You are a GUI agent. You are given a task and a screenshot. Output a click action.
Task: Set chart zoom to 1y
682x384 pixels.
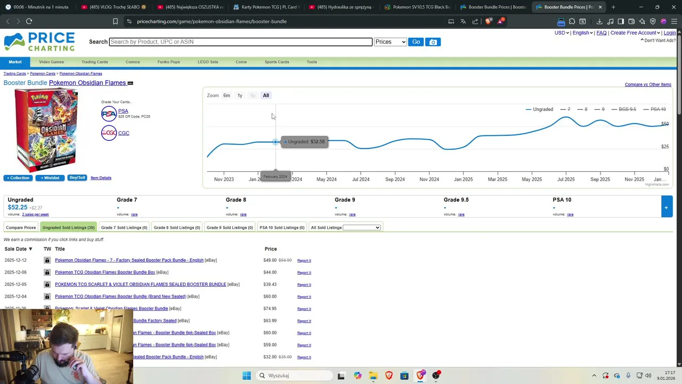click(240, 95)
